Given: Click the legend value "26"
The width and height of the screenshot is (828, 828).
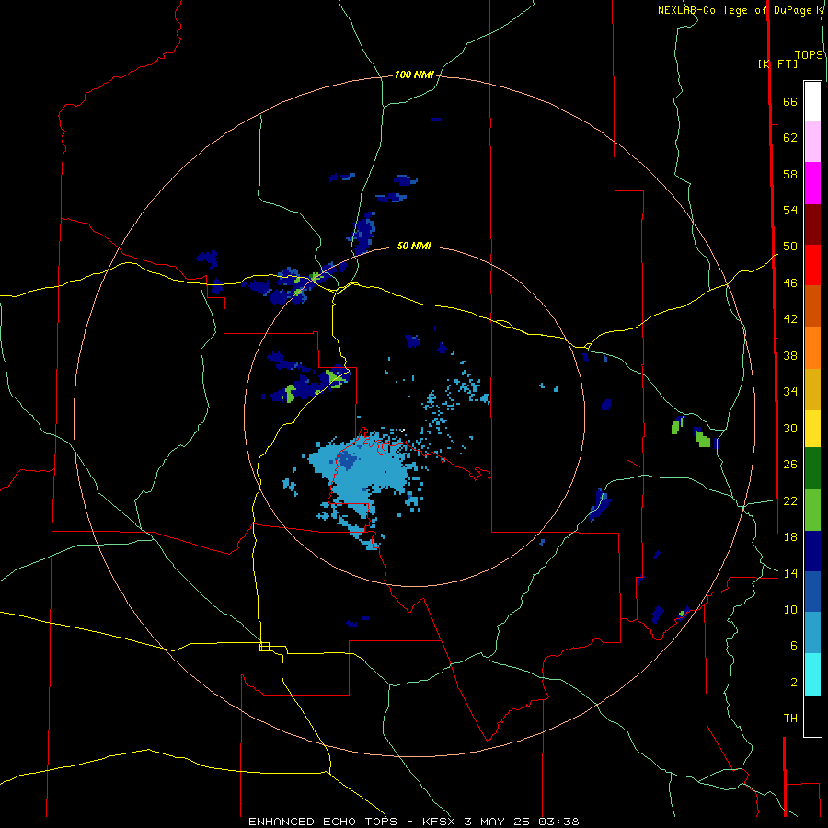Looking at the screenshot, I should tap(790, 465).
